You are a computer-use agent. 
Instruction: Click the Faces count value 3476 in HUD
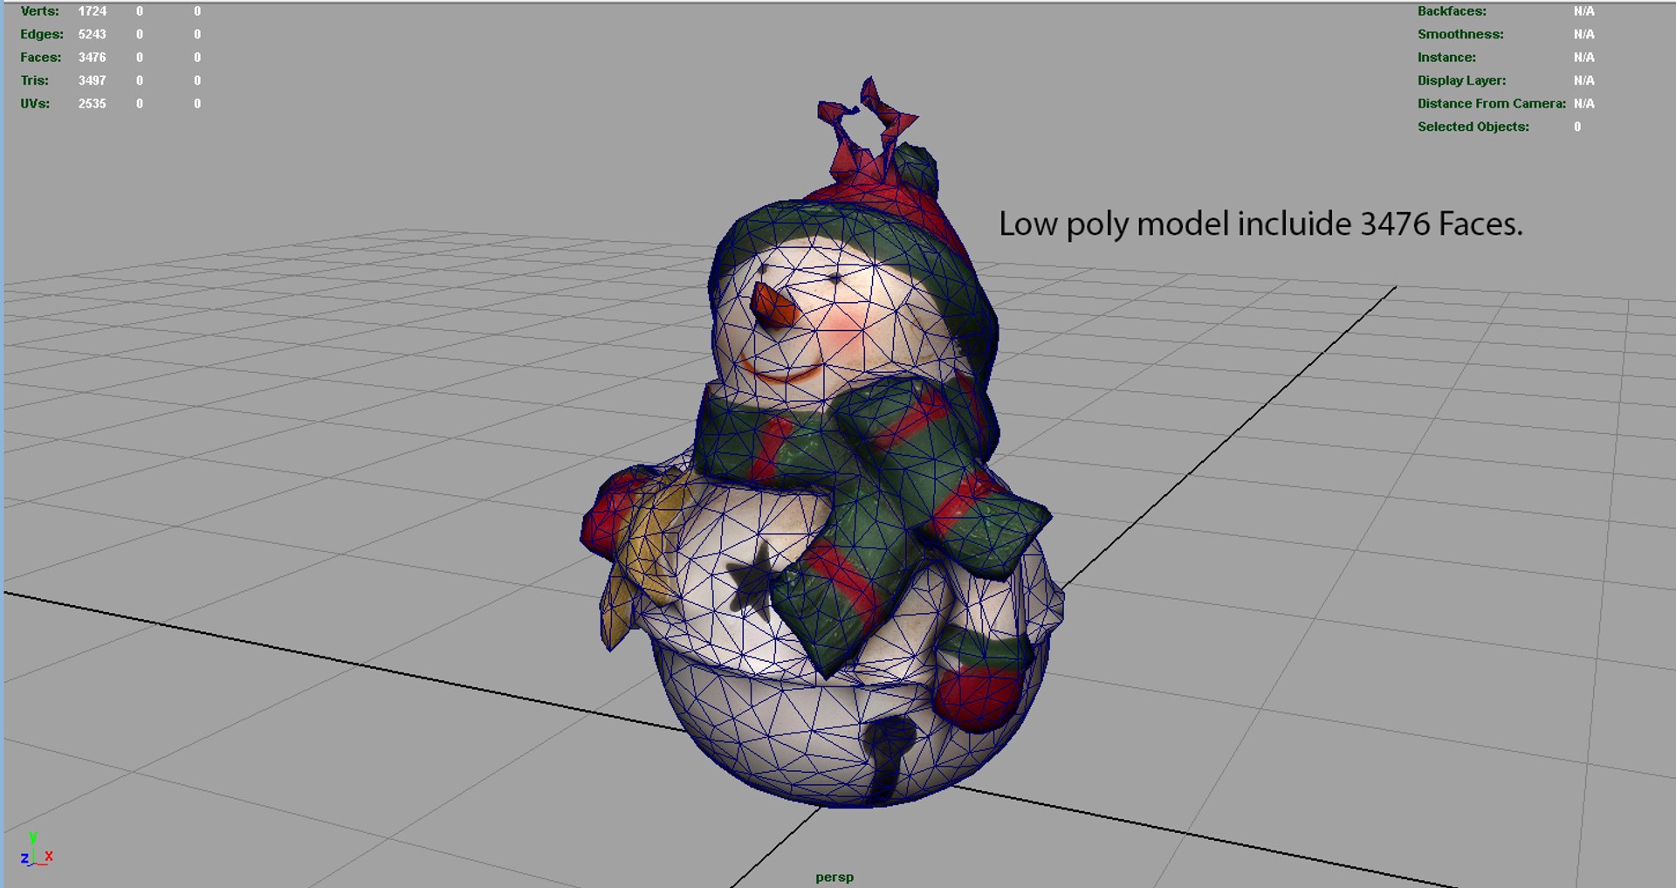tap(92, 58)
